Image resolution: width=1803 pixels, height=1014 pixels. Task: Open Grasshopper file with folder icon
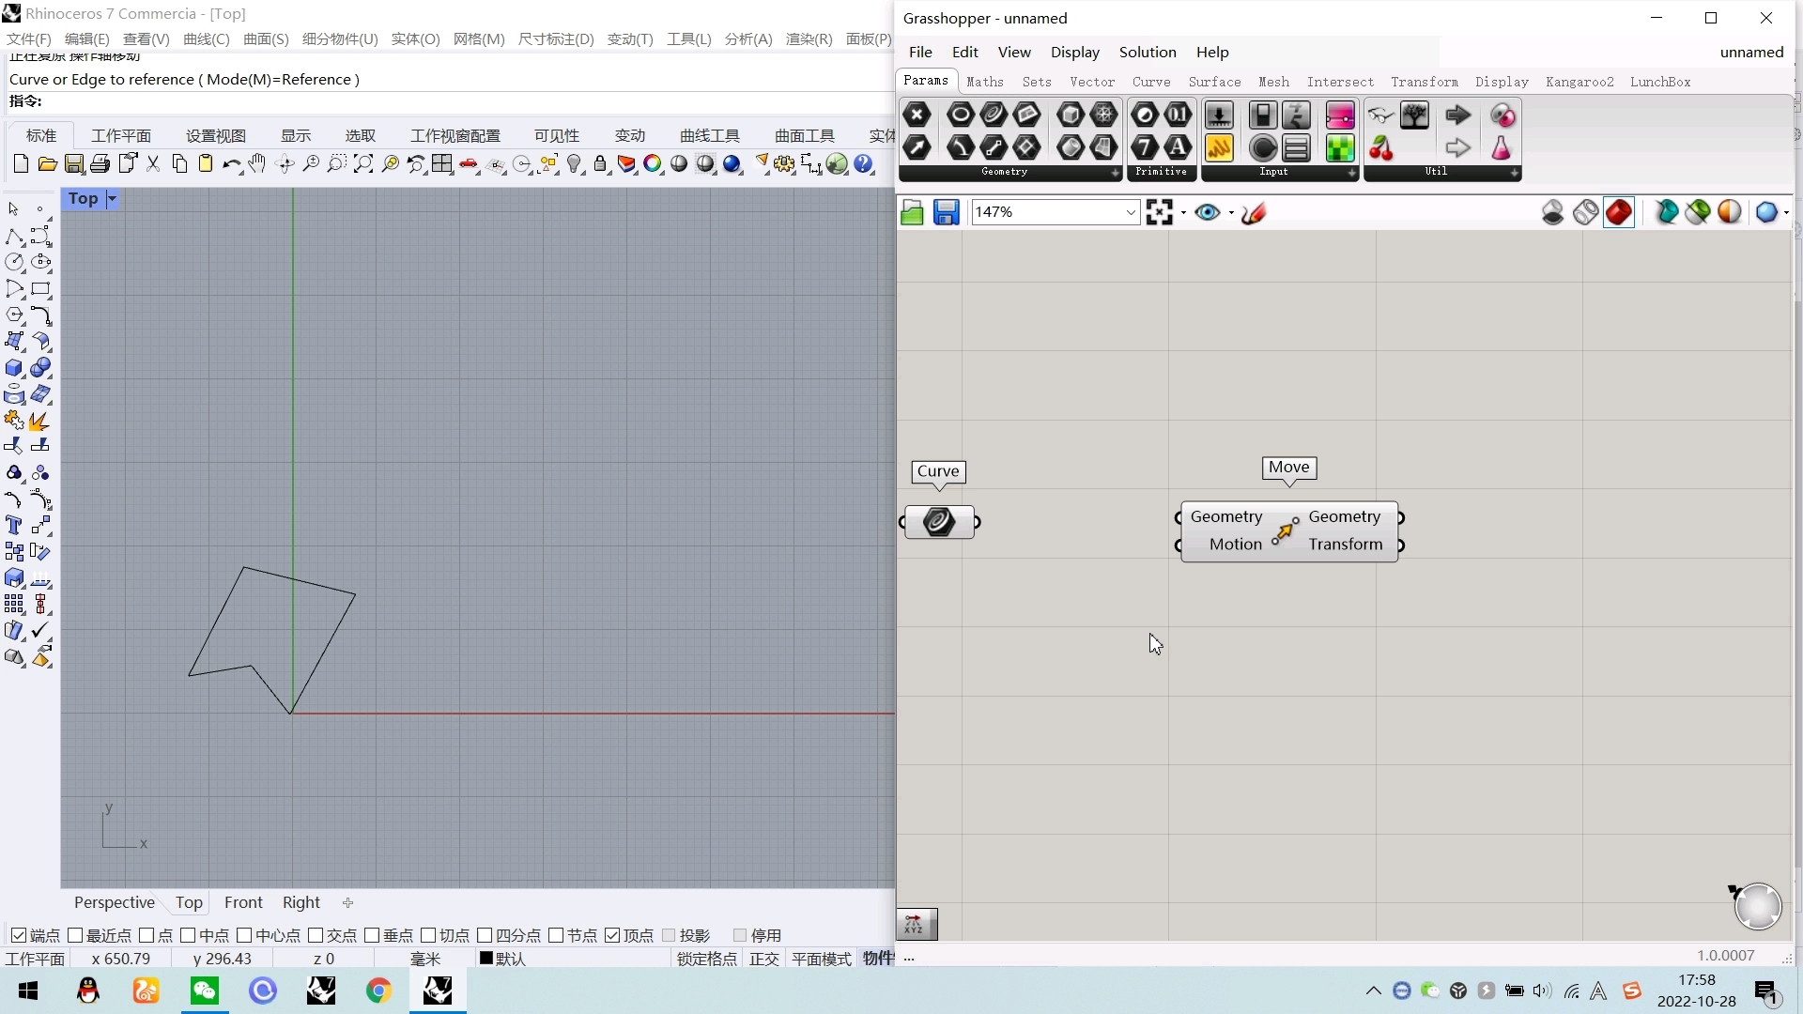[912, 213]
